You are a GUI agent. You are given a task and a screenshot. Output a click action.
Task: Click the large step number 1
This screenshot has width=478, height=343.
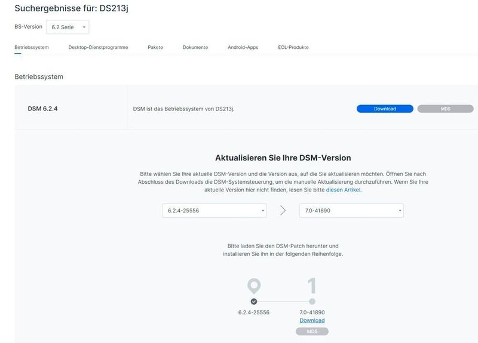click(312, 286)
